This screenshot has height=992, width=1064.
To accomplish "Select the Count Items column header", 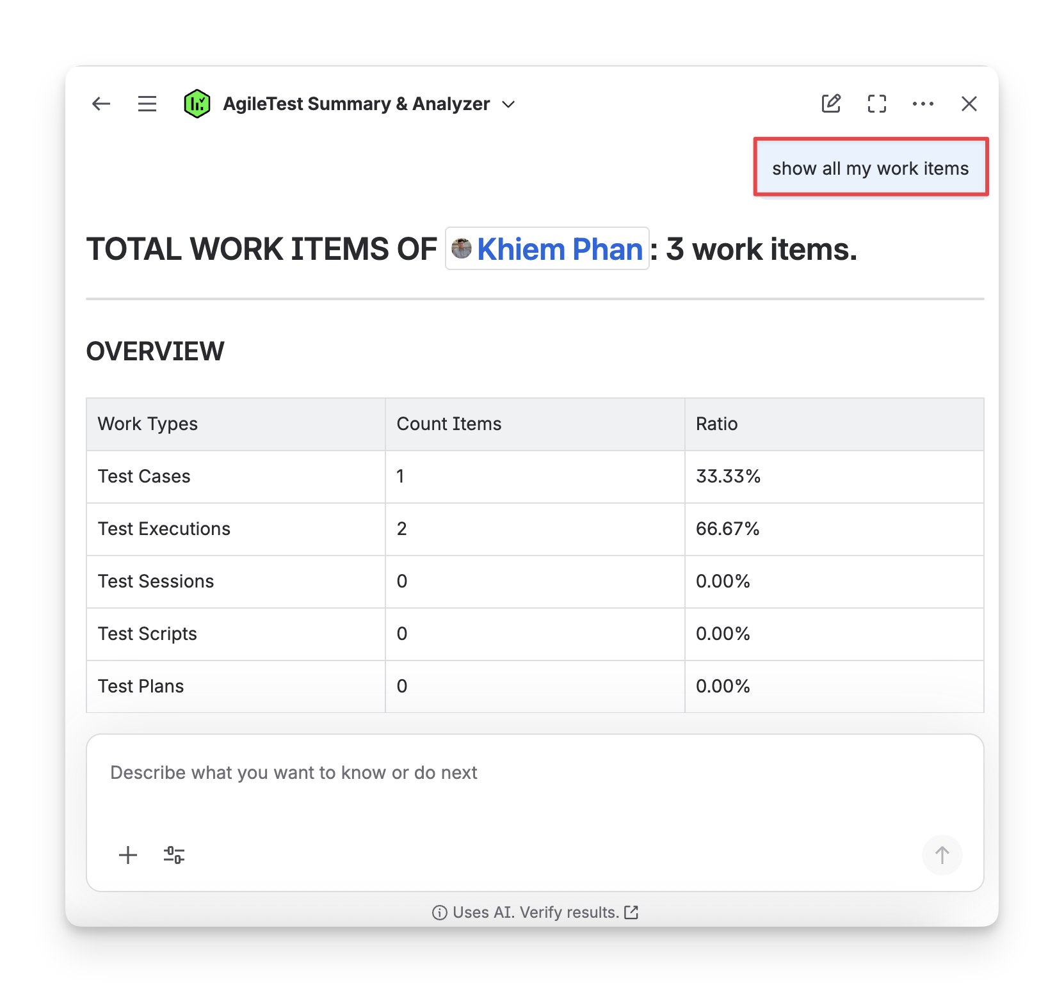I will click(449, 424).
